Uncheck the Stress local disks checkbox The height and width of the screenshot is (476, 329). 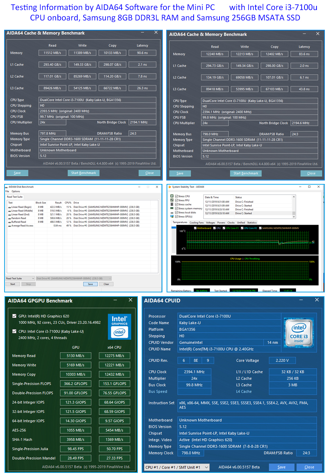[177, 212]
